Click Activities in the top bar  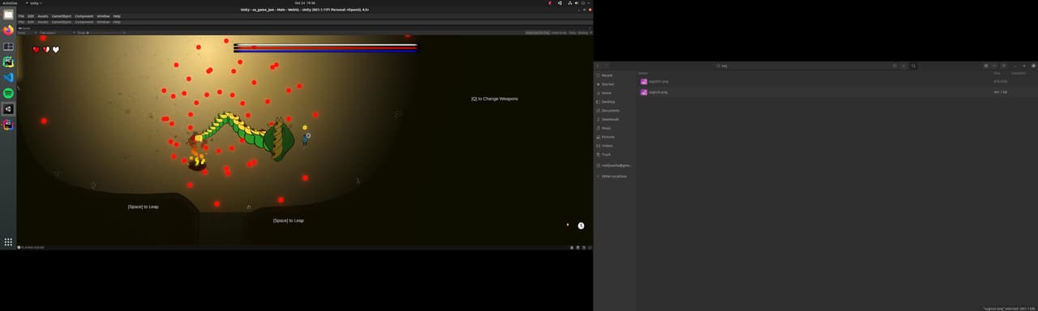click(x=10, y=3)
